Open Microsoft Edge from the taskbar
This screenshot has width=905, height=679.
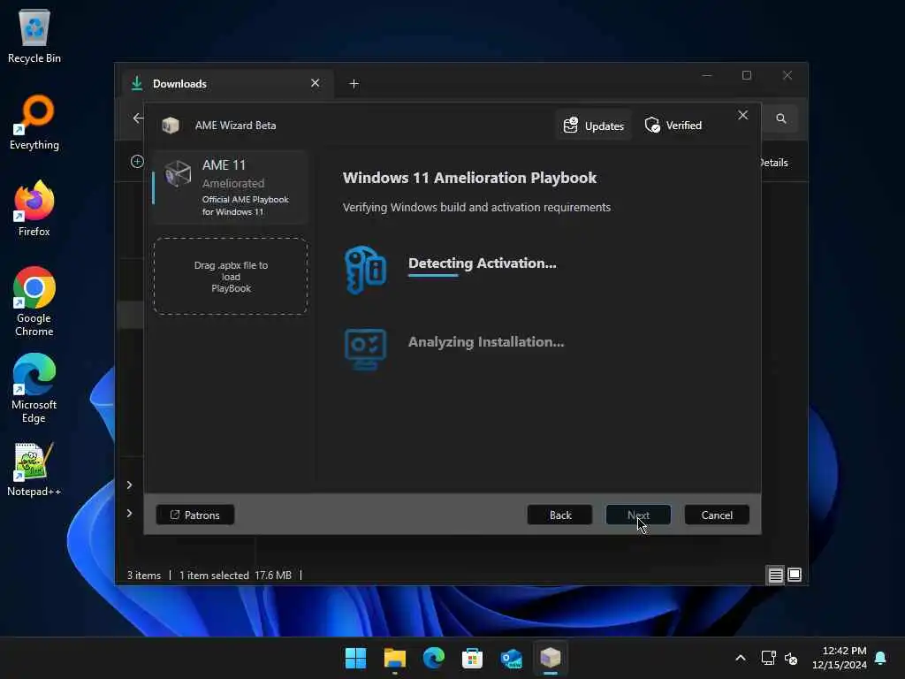[433, 658]
